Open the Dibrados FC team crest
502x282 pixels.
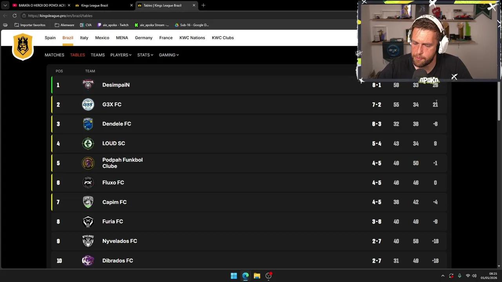click(88, 260)
